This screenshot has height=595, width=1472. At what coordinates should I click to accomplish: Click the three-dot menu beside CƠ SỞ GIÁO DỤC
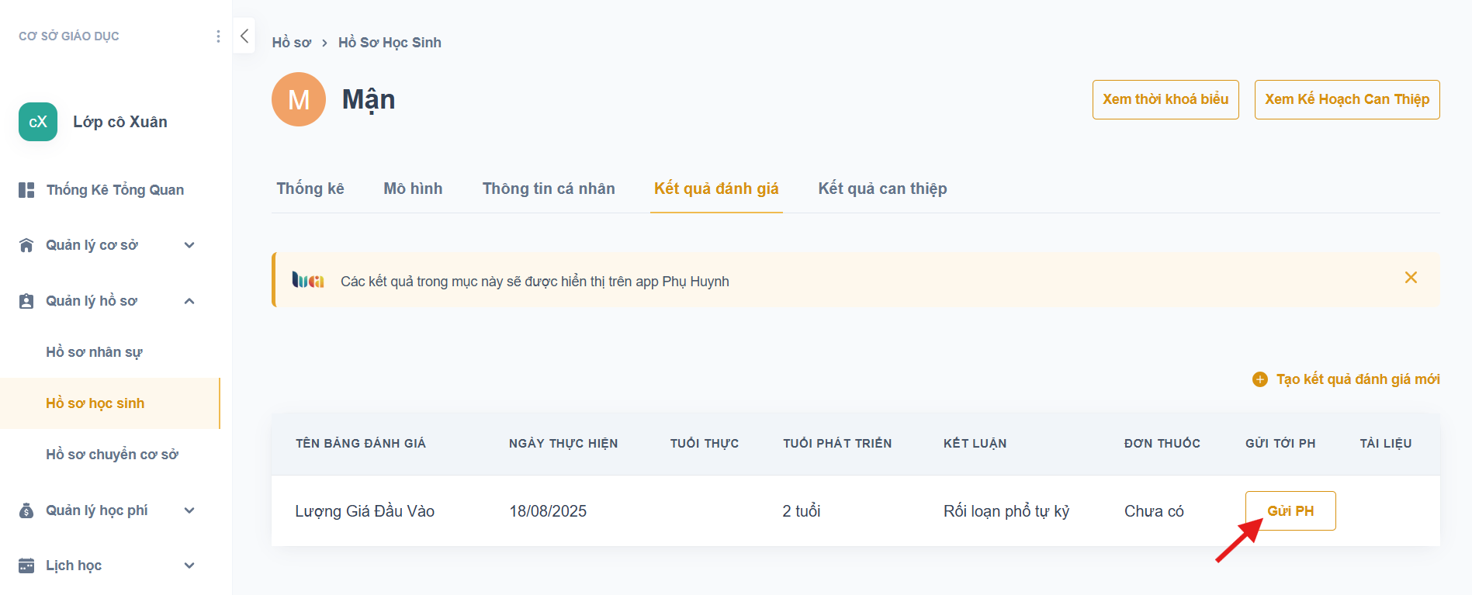pos(218,36)
